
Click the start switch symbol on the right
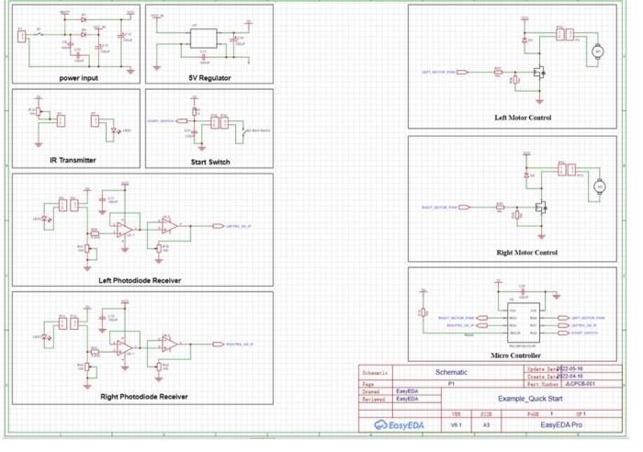coord(245,131)
